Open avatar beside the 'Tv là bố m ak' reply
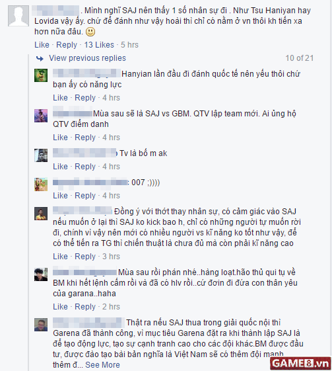332x371 pixels. click(41, 155)
